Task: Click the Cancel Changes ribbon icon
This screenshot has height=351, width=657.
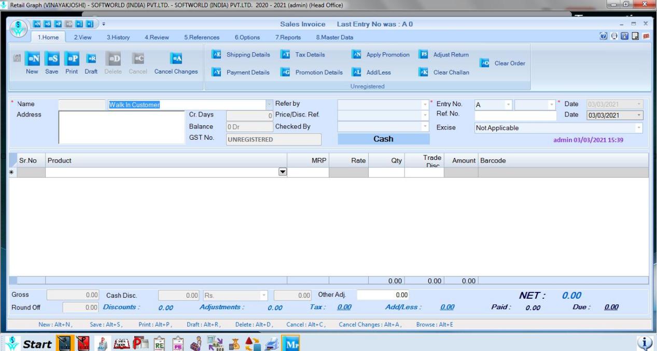Action: (x=176, y=58)
